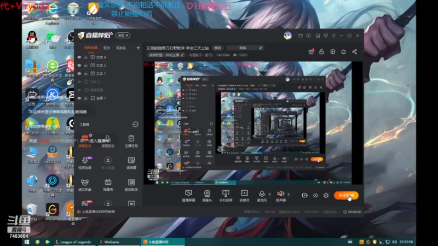Image resolution: width=438 pixels, height=246 pixels.
Task: Switch to League of Legends taskbar item
Action: [73, 242]
